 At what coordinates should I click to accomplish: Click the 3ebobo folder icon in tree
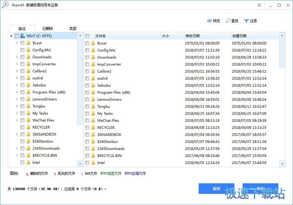point(28,85)
